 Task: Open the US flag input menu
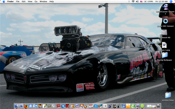(141, 2)
